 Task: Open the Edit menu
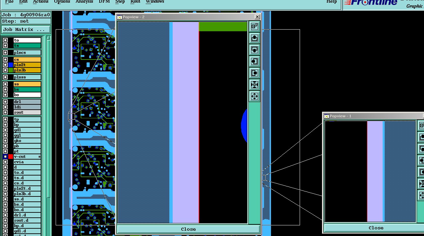click(x=23, y=2)
